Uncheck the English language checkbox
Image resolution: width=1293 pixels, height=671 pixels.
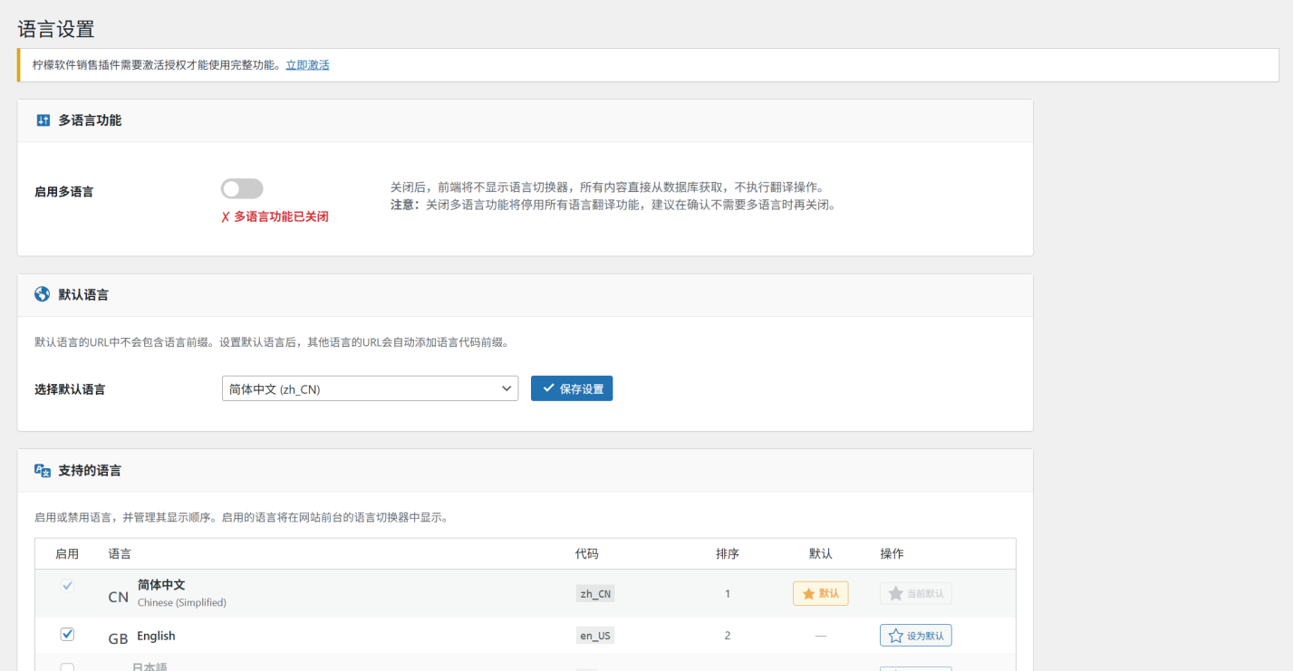click(67, 635)
